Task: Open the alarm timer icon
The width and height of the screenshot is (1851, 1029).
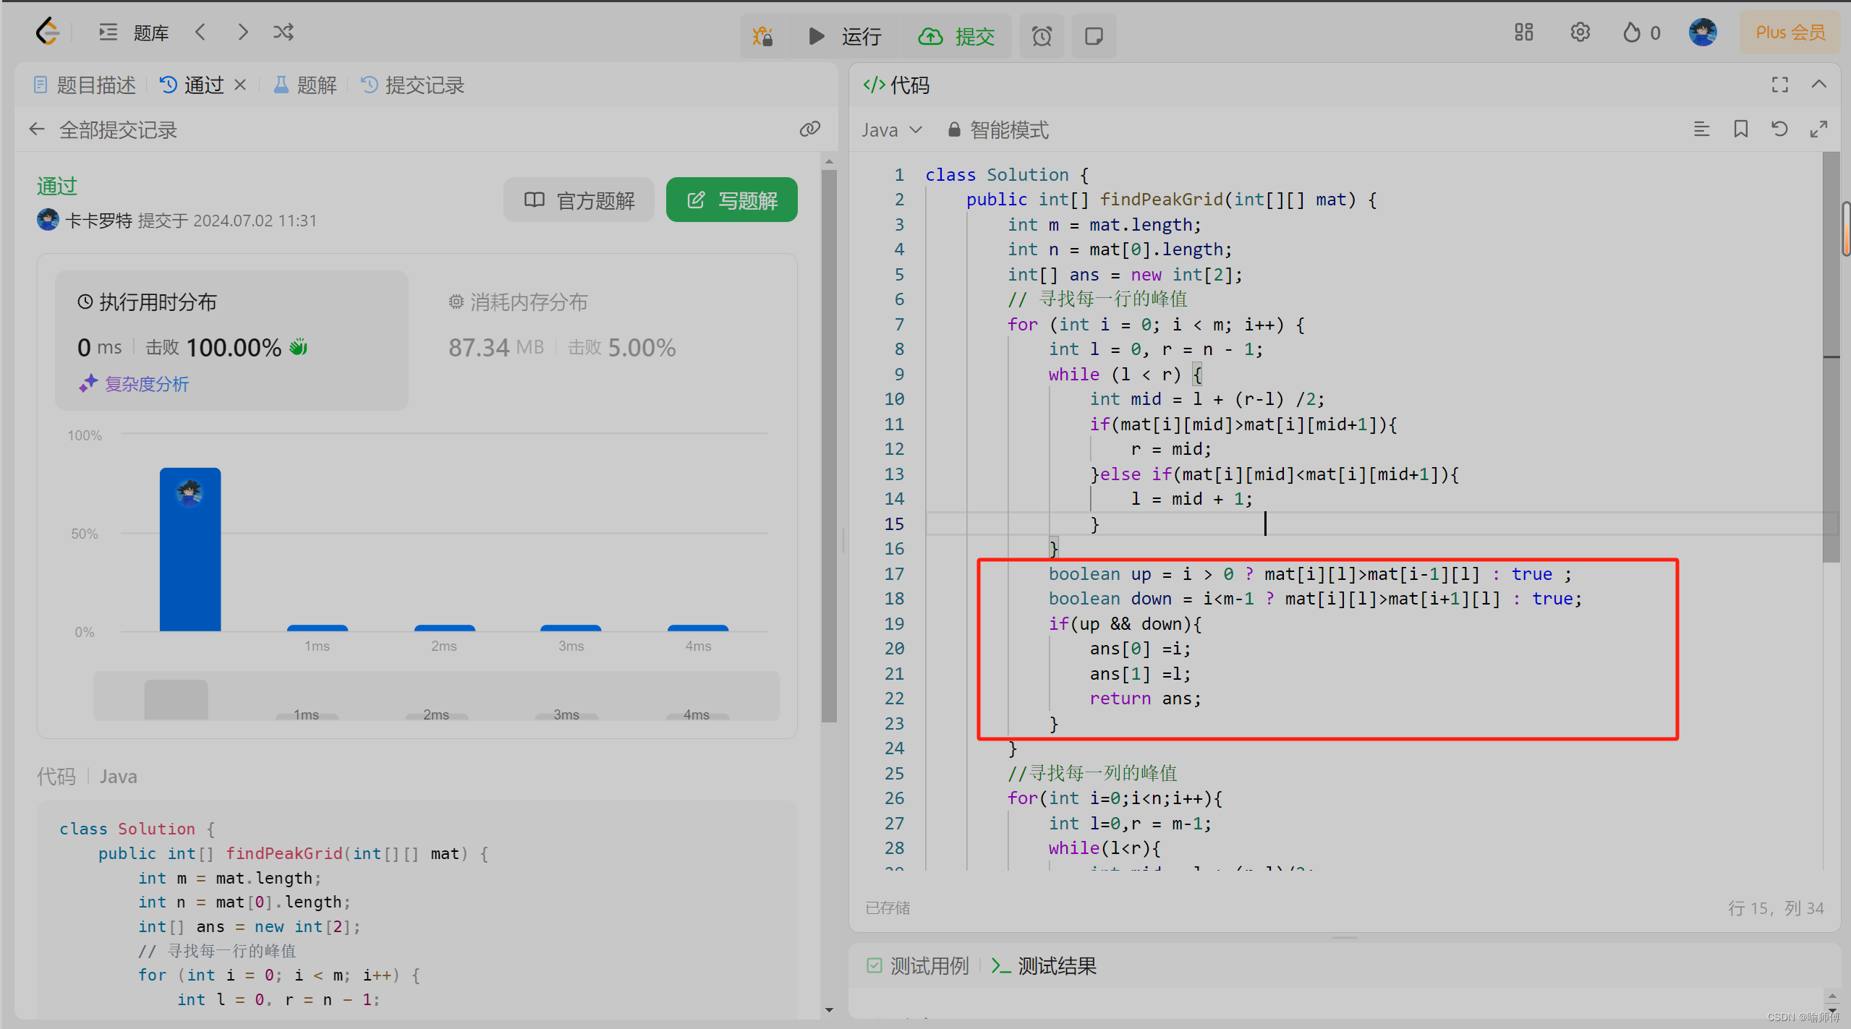Action: coord(1042,35)
